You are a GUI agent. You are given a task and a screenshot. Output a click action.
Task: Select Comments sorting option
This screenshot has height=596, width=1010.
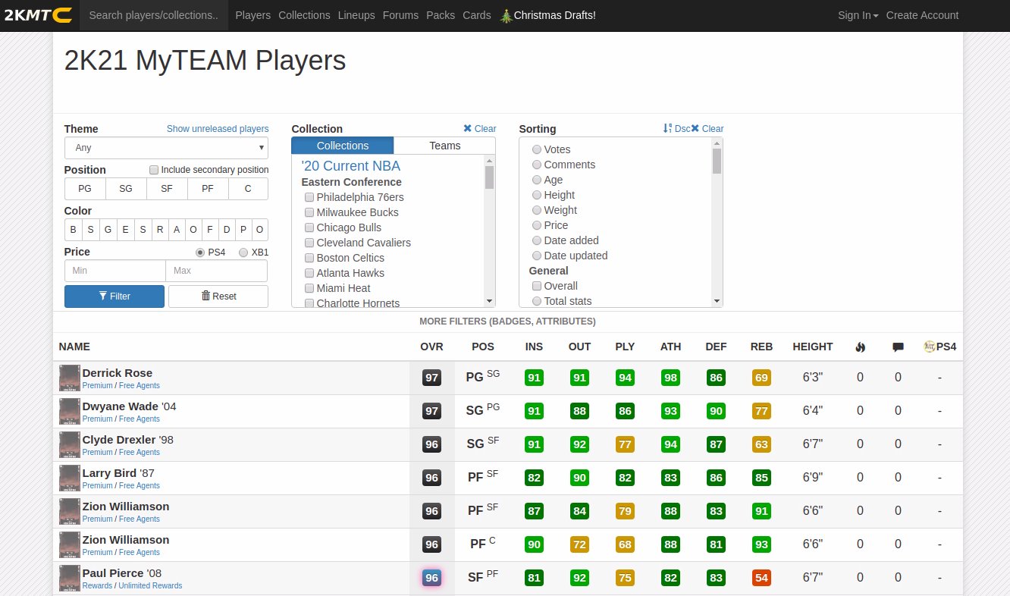pos(537,165)
